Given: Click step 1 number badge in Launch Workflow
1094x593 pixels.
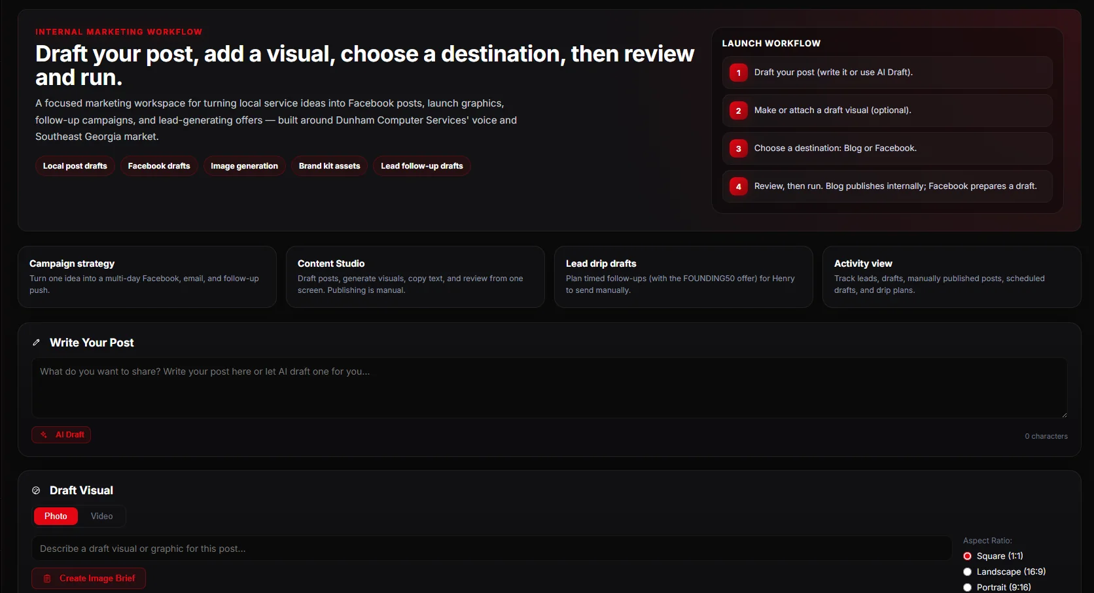Looking at the screenshot, I should point(739,73).
